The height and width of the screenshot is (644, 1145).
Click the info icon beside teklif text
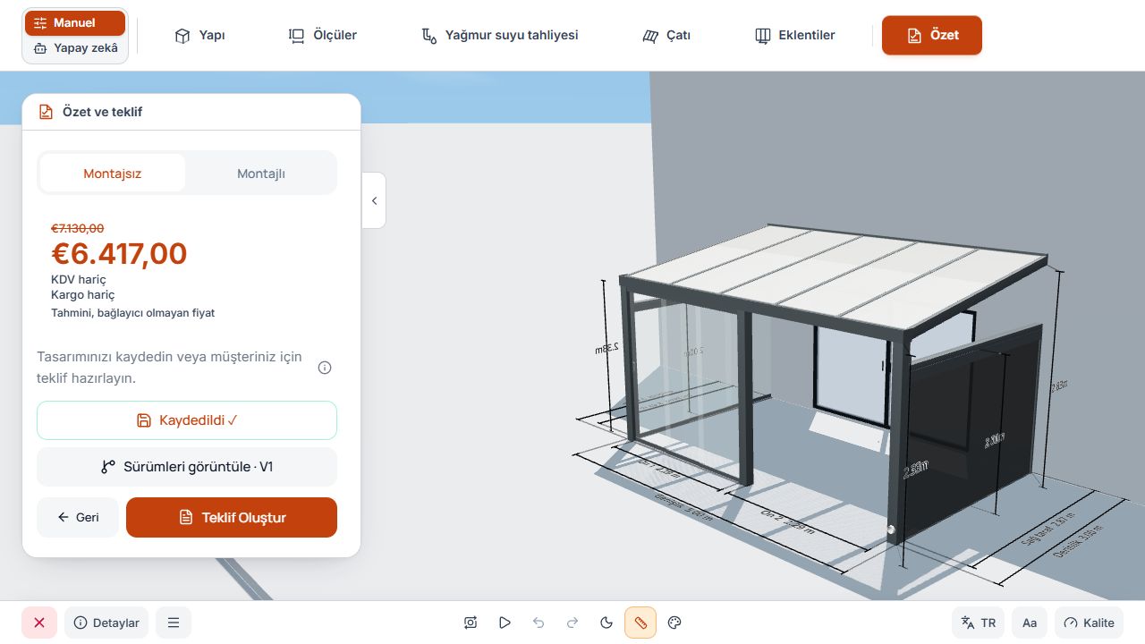[x=325, y=368]
